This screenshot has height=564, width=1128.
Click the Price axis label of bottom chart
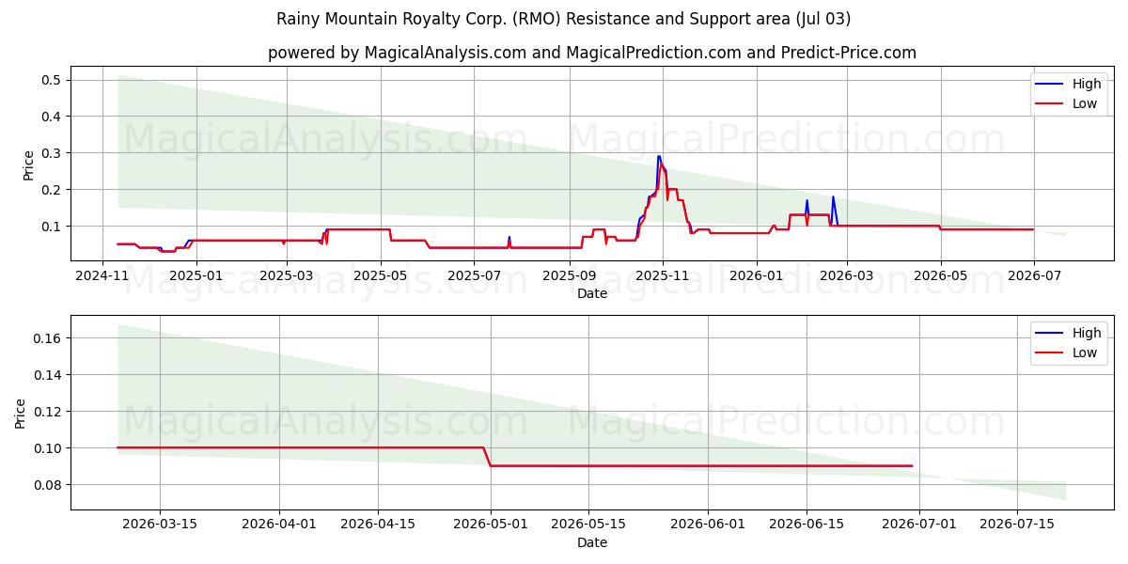tap(21, 413)
